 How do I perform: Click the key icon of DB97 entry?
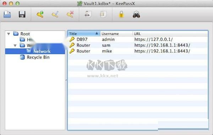72,39
